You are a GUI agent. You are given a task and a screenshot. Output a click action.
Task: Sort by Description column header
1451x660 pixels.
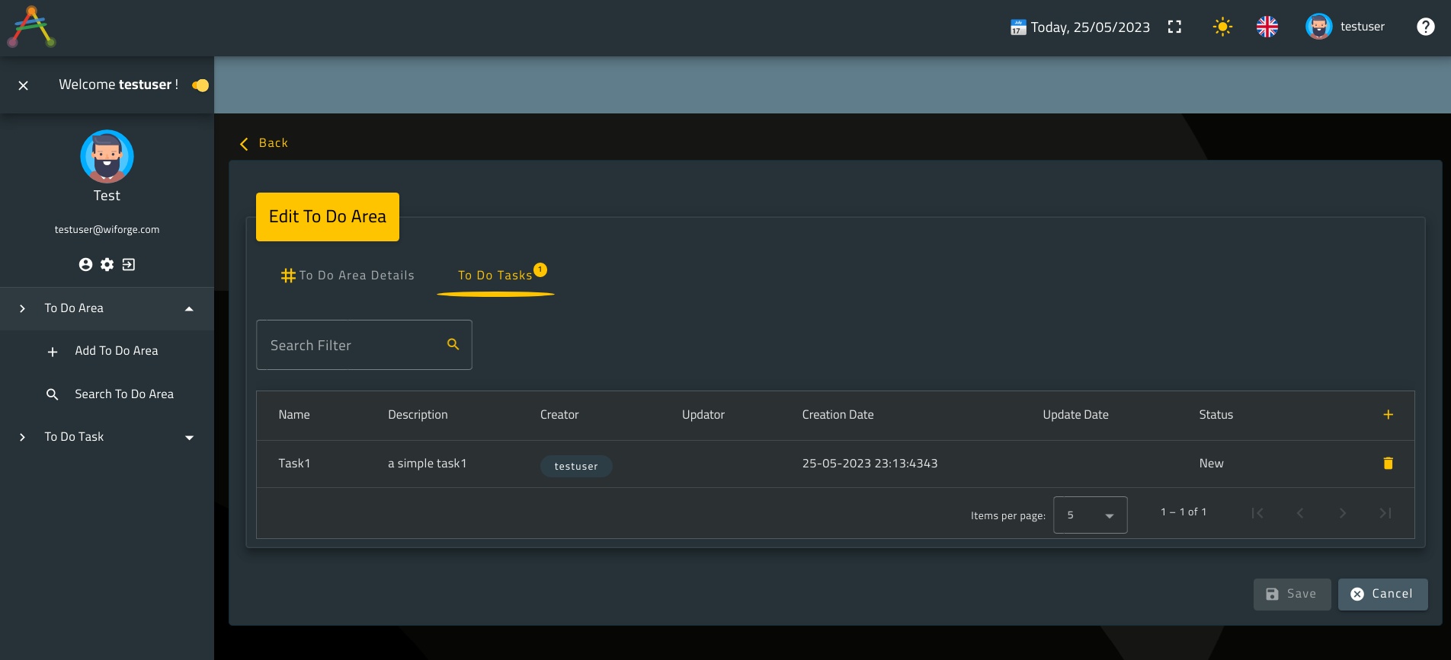tap(418, 415)
